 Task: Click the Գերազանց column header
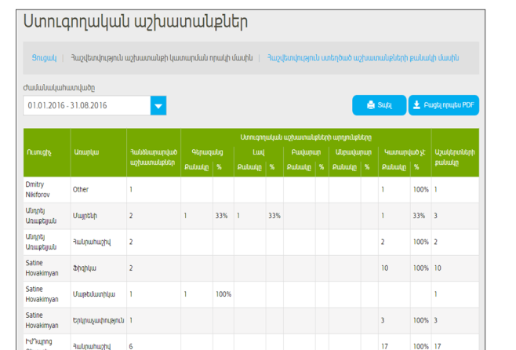(x=207, y=152)
